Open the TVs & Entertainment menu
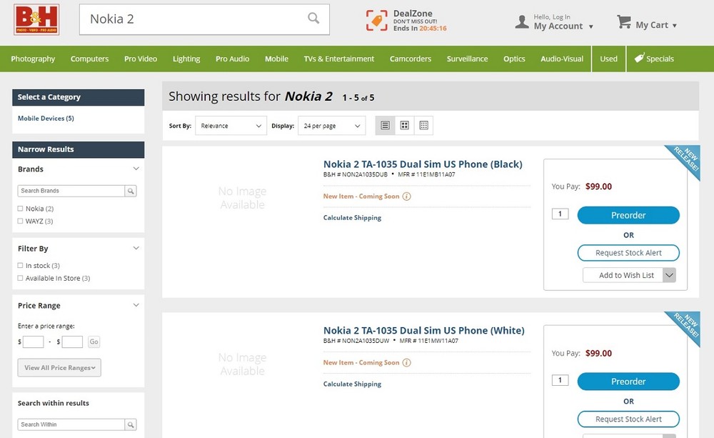 tap(338, 59)
